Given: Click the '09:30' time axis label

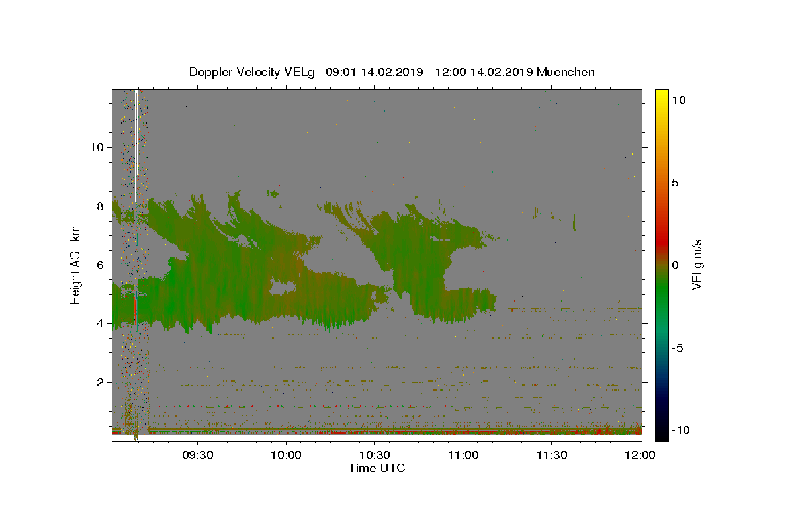Looking at the screenshot, I should click(x=198, y=456).
